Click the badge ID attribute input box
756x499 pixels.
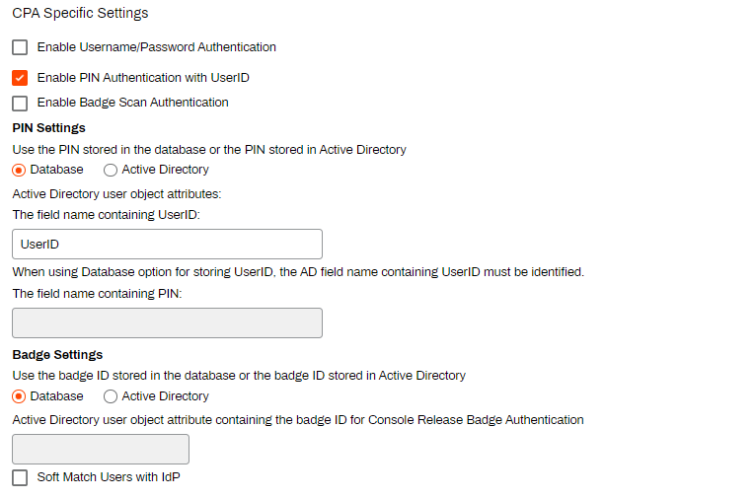101,450
